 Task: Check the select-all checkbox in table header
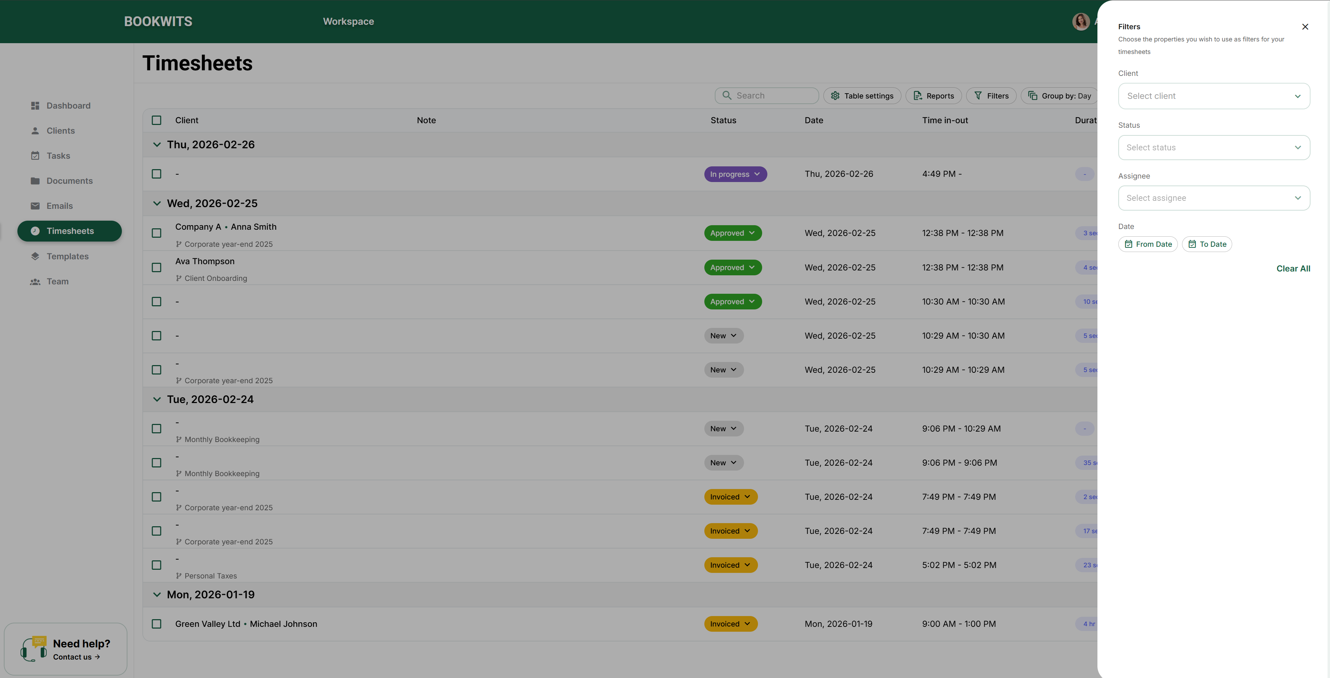[156, 120]
